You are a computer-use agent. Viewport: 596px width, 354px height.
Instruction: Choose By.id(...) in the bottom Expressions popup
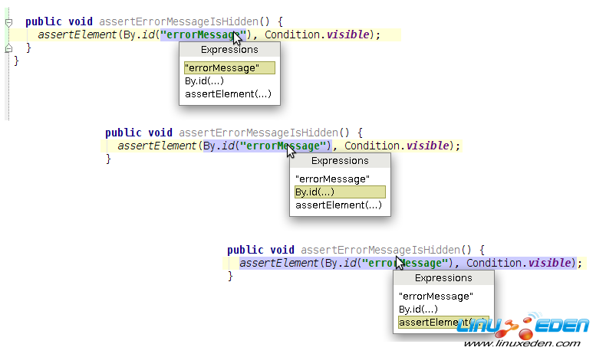coord(419,309)
